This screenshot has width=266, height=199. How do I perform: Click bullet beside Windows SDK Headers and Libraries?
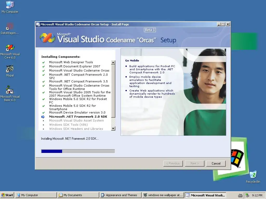coord(43,129)
